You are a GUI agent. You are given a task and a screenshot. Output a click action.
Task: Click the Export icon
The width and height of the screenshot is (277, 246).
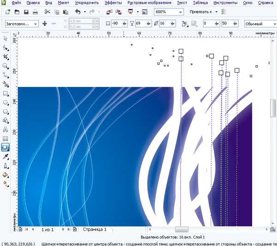[x=118, y=12]
